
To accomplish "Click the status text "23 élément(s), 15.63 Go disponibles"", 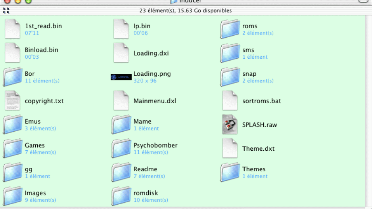I will 186,11.
